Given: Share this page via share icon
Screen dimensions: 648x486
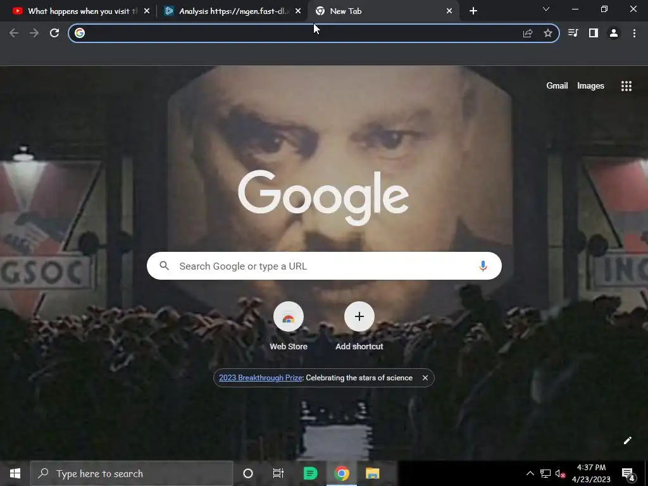Looking at the screenshot, I should [528, 33].
